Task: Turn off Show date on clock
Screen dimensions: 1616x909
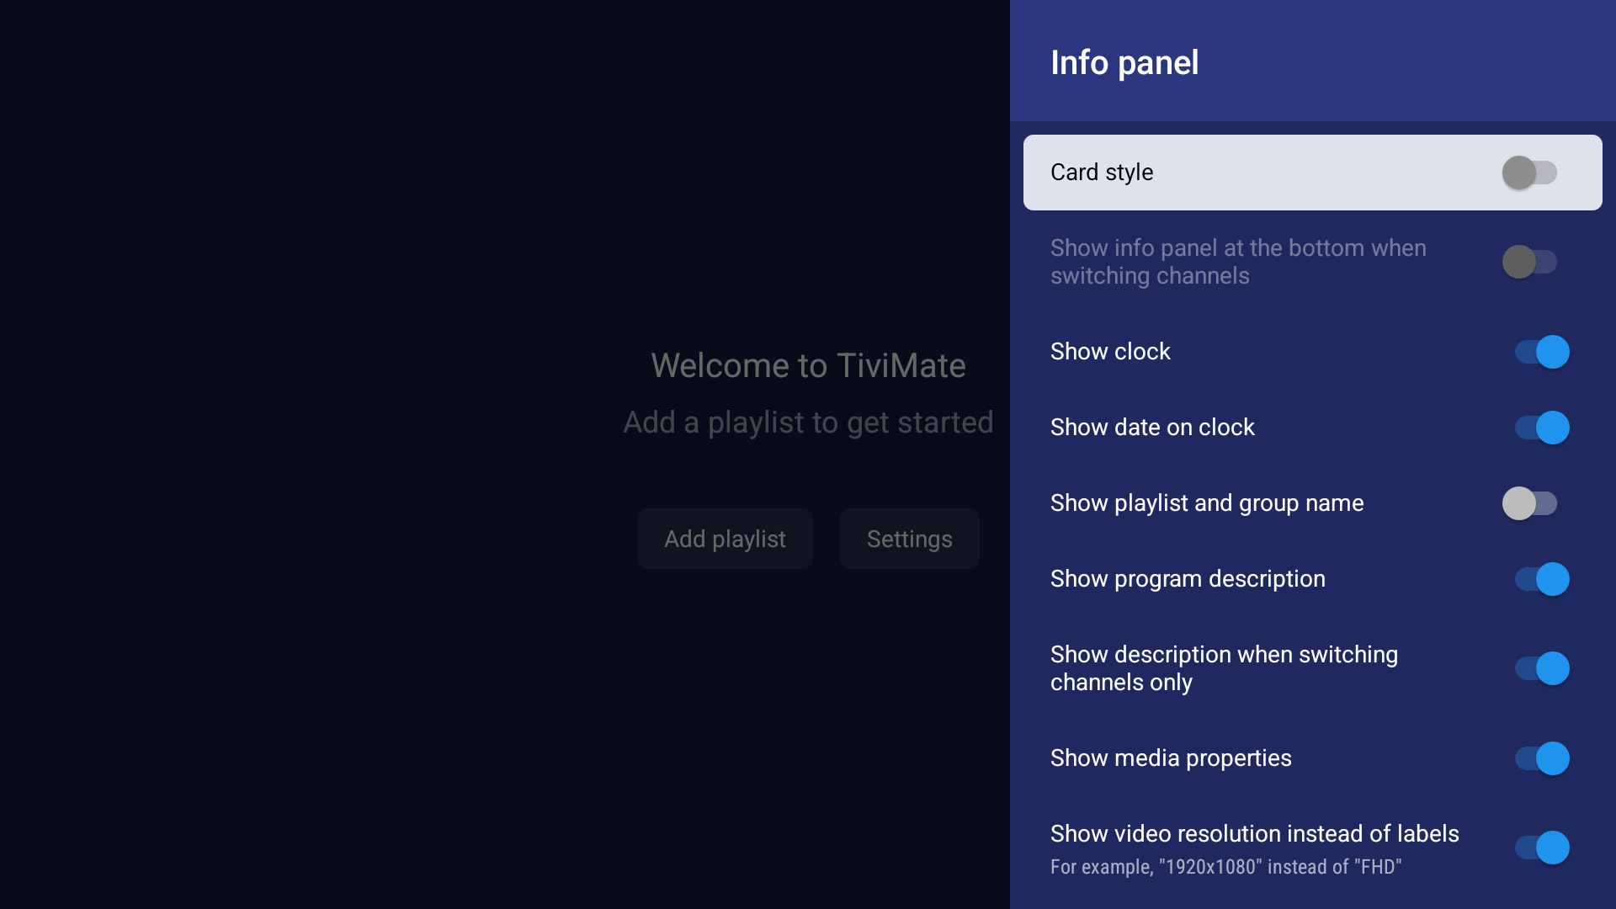Action: pos(1542,428)
